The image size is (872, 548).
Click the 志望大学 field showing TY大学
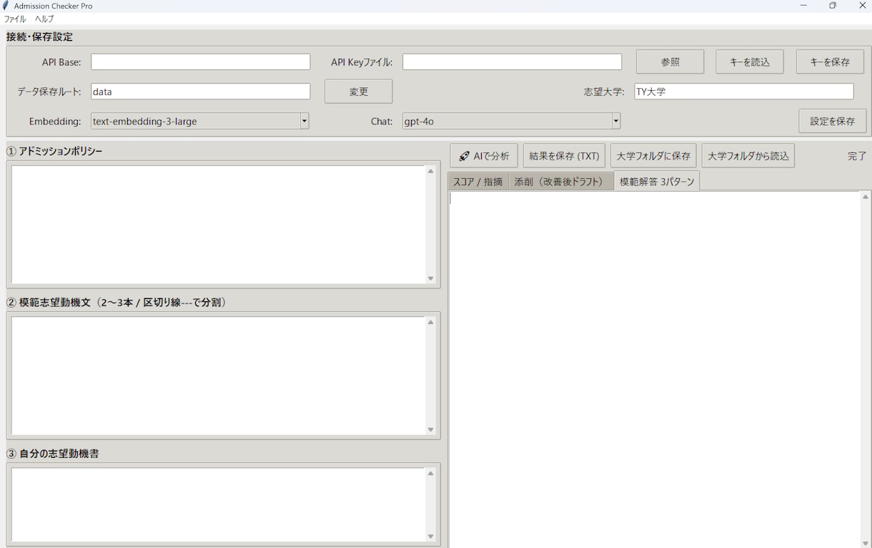tap(744, 92)
